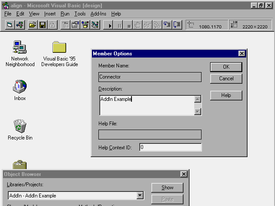
Task: Click the Step Into toolbar icon
Action: [x=168, y=25]
